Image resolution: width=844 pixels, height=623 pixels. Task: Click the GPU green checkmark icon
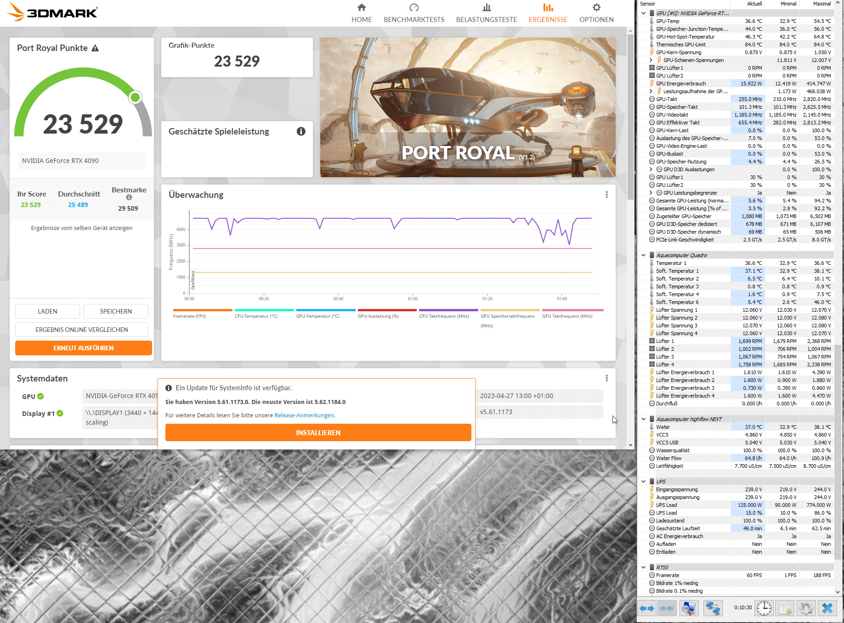click(40, 396)
